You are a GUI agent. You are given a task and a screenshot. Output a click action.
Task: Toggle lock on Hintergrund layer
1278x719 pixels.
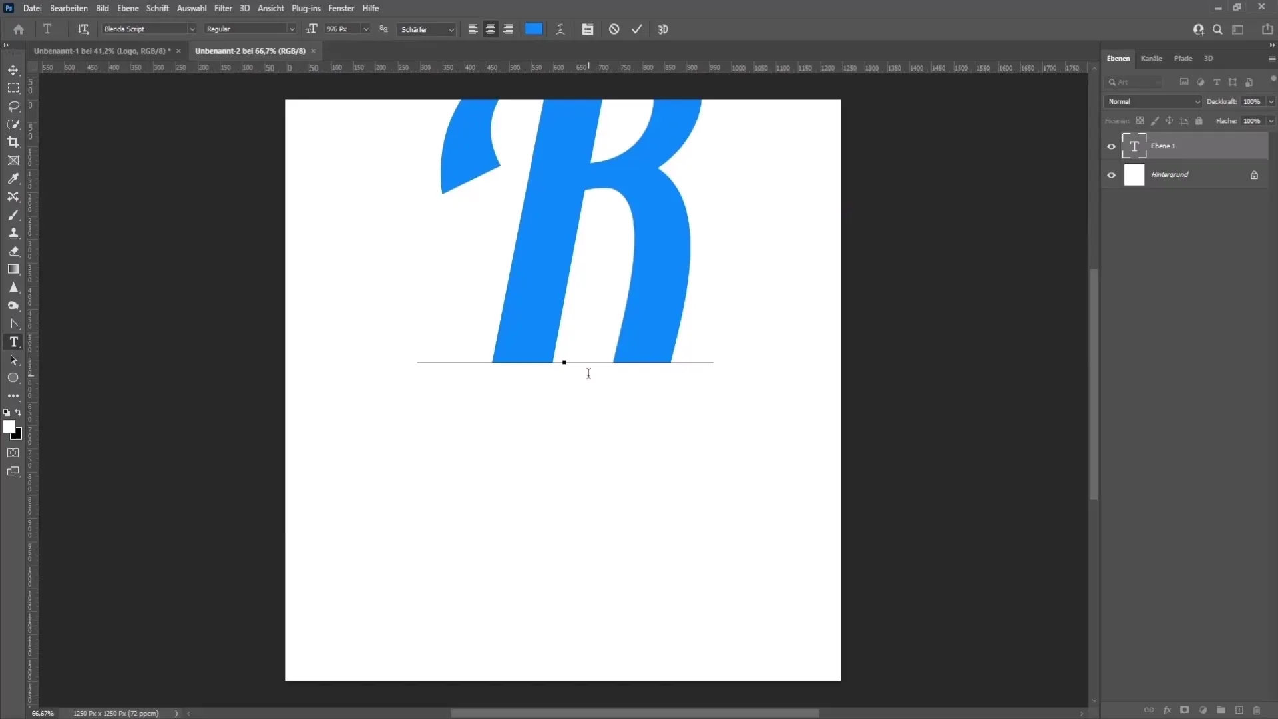click(1254, 174)
